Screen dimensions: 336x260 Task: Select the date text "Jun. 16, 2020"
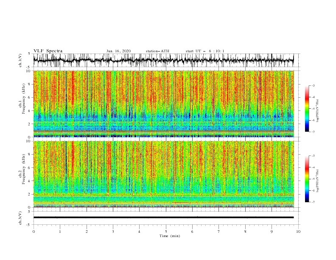pyautogui.click(x=118, y=51)
